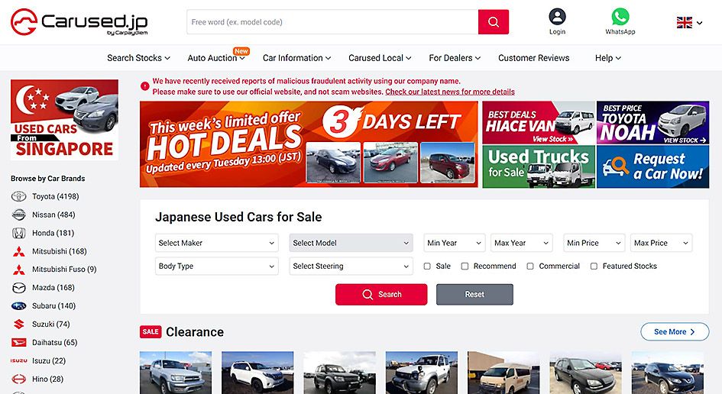This screenshot has width=722, height=394.
Task: Click the UK flag language icon
Action: tap(685, 22)
